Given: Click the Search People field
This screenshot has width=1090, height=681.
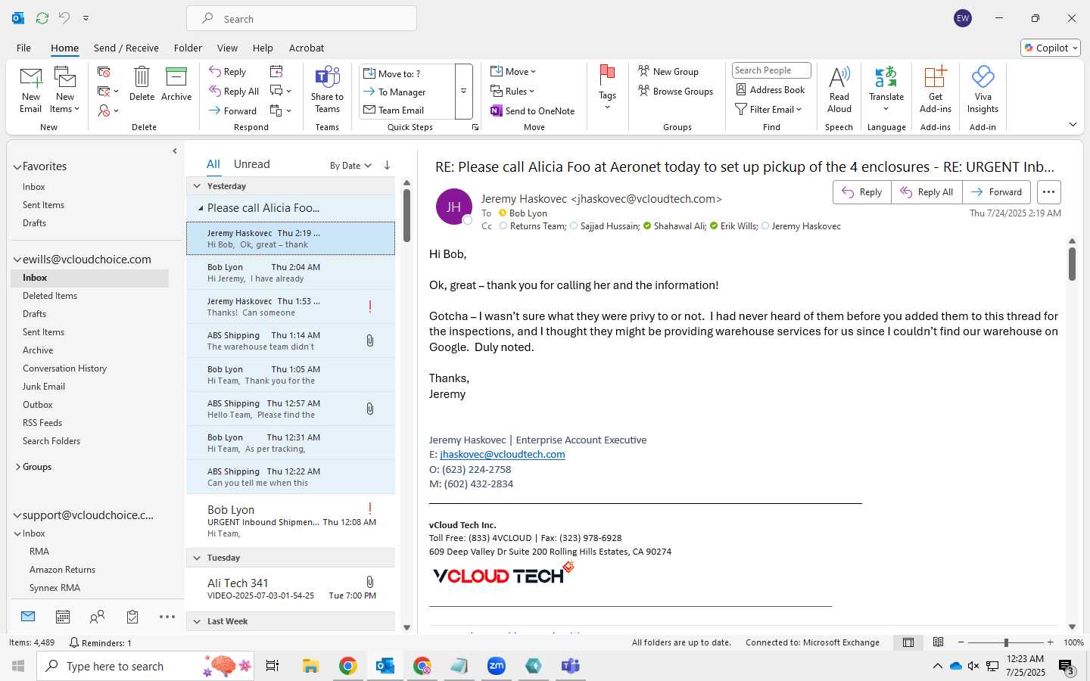Looking at the screenshot, I should (771, 70).
